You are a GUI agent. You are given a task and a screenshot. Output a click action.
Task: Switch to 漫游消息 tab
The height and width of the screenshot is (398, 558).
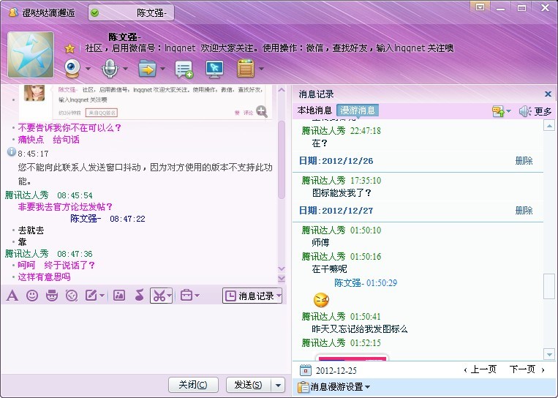tap(358, 110)
